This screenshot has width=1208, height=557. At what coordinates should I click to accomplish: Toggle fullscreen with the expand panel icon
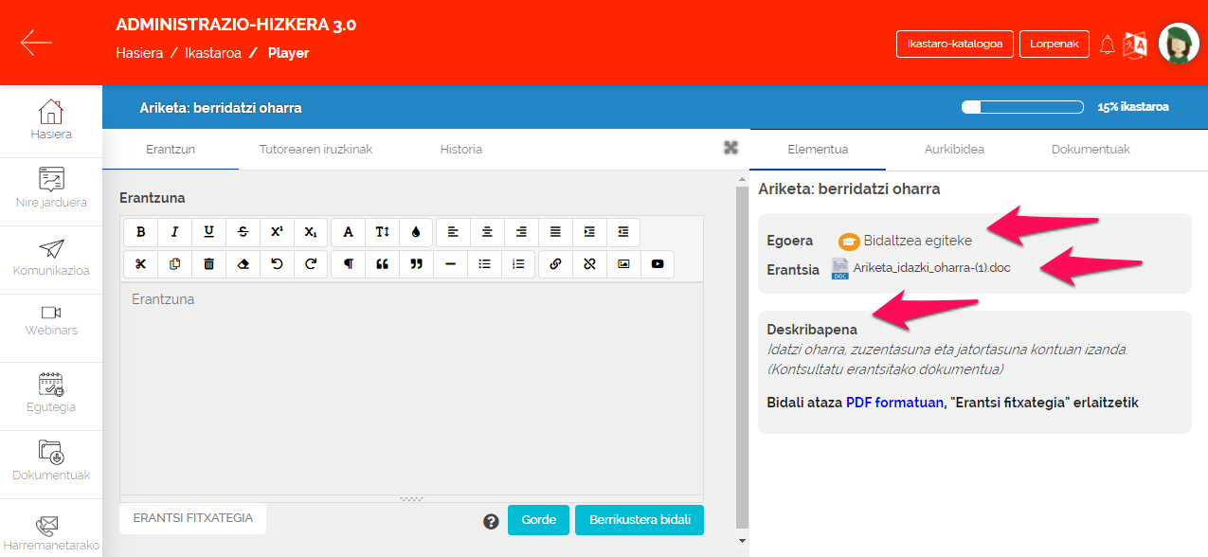(x=730, y=147)
